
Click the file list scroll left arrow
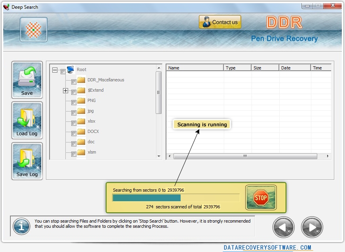[170, 156]
